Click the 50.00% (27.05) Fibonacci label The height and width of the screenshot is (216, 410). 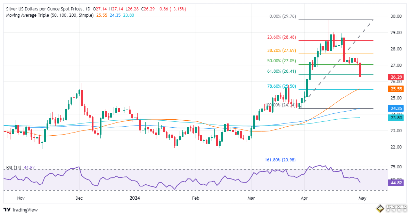[x=282, y=61]
